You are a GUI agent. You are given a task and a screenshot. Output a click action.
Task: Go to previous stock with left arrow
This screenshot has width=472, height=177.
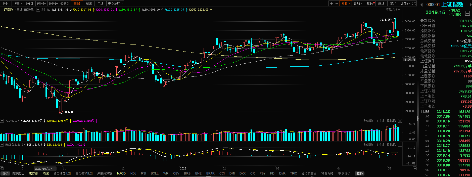pyautogui.click(x=421, y=5)
